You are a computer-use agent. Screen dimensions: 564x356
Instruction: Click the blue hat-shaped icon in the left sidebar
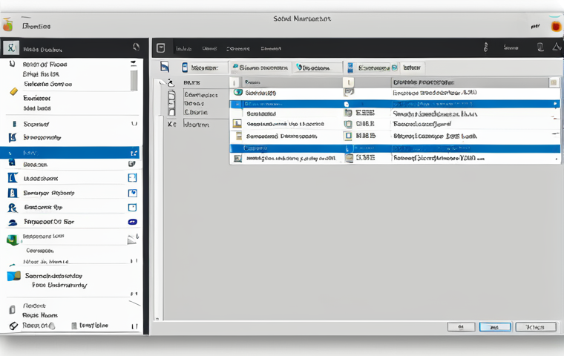click(x=13, y=222)
